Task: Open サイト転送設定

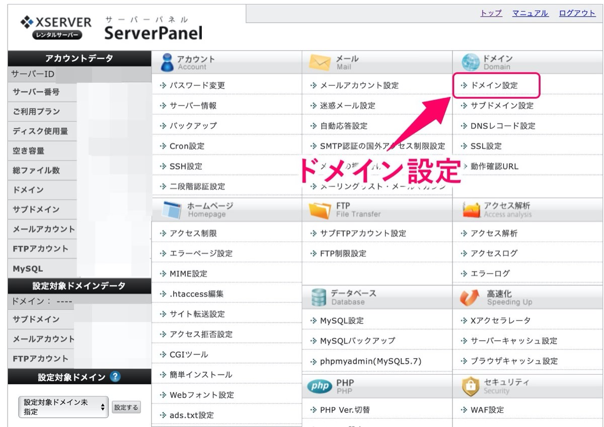Action: click(197, 314)
